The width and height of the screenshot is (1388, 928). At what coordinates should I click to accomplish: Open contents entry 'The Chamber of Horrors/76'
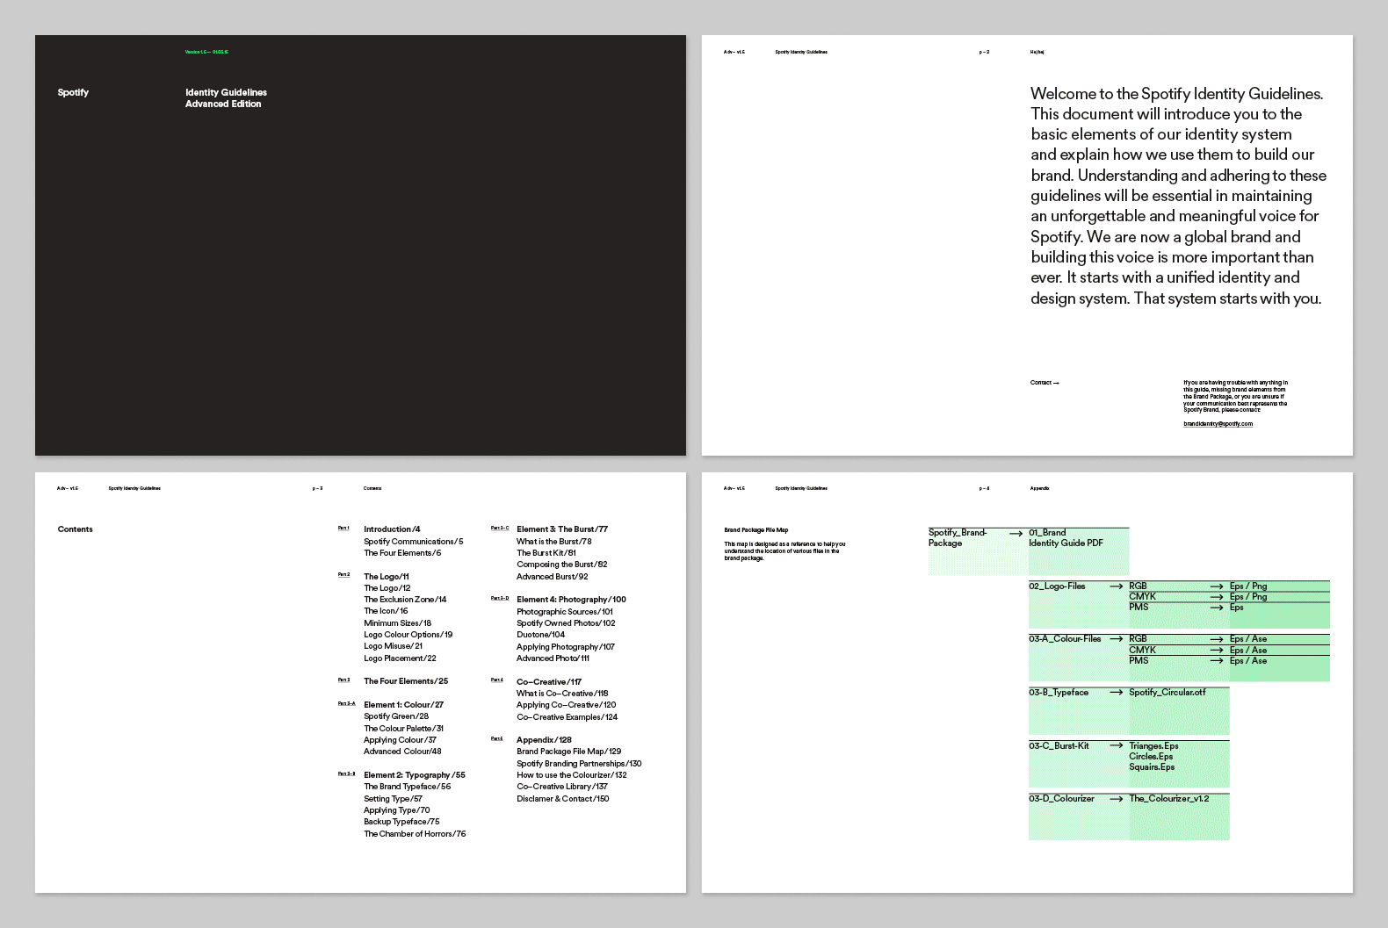coord(415,834)
